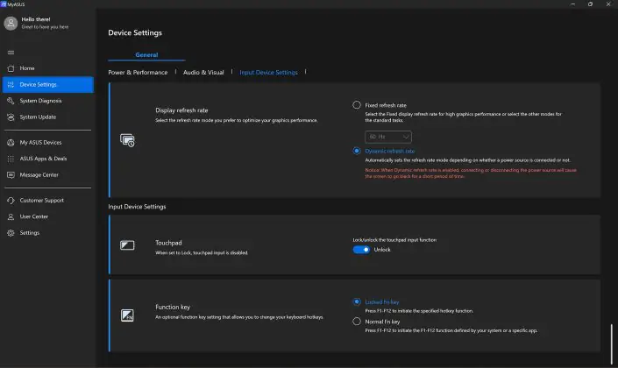Click the Device Settings sliders icon
This screenshot has height=368, width=618.
(11, 85)
